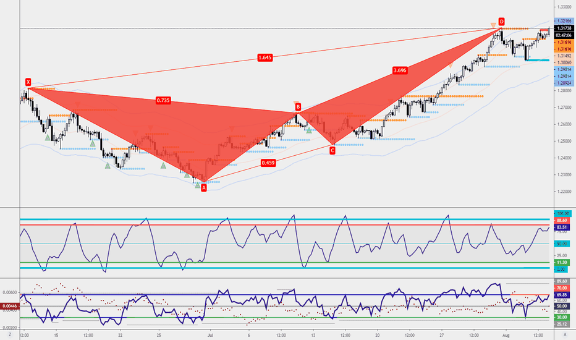Click the cyan 0.00 level label
576x340 pixels.
coord(561,270)
